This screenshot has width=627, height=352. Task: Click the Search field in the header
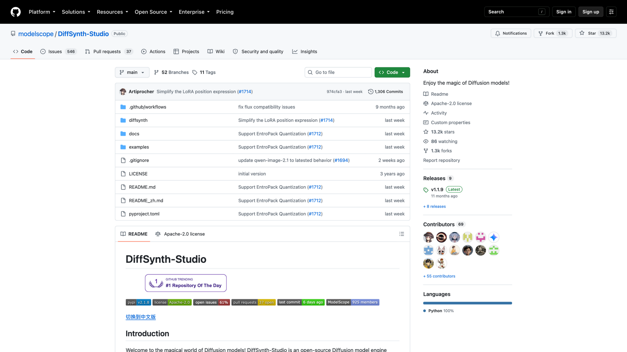517,12
